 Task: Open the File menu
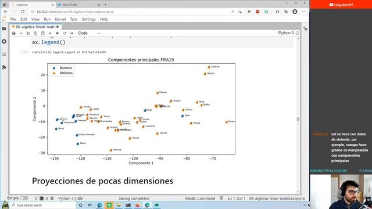click(x=13, y=19)
